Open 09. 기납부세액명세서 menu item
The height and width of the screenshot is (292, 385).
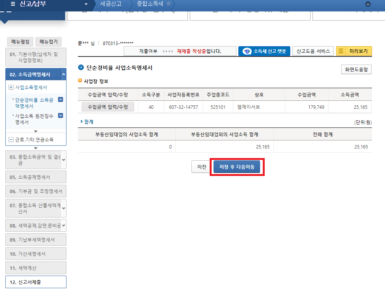[x=36, y=240]
